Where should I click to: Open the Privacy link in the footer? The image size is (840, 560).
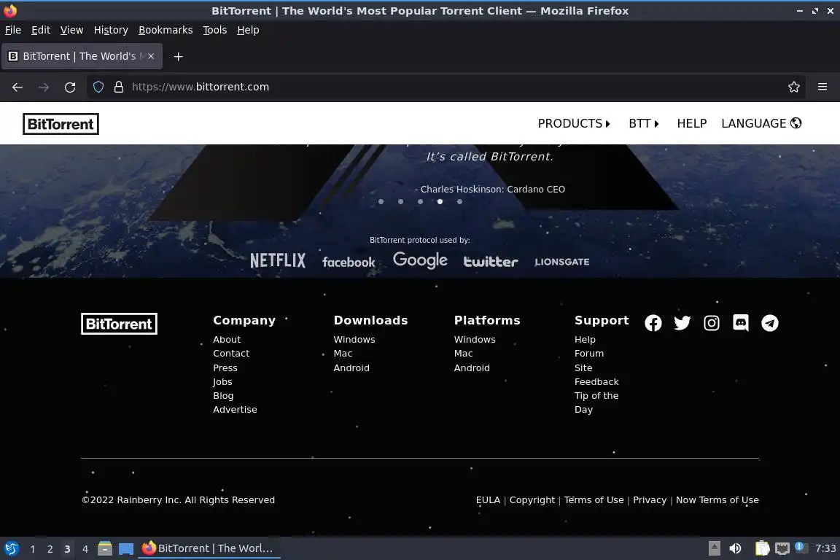(649, 500)
